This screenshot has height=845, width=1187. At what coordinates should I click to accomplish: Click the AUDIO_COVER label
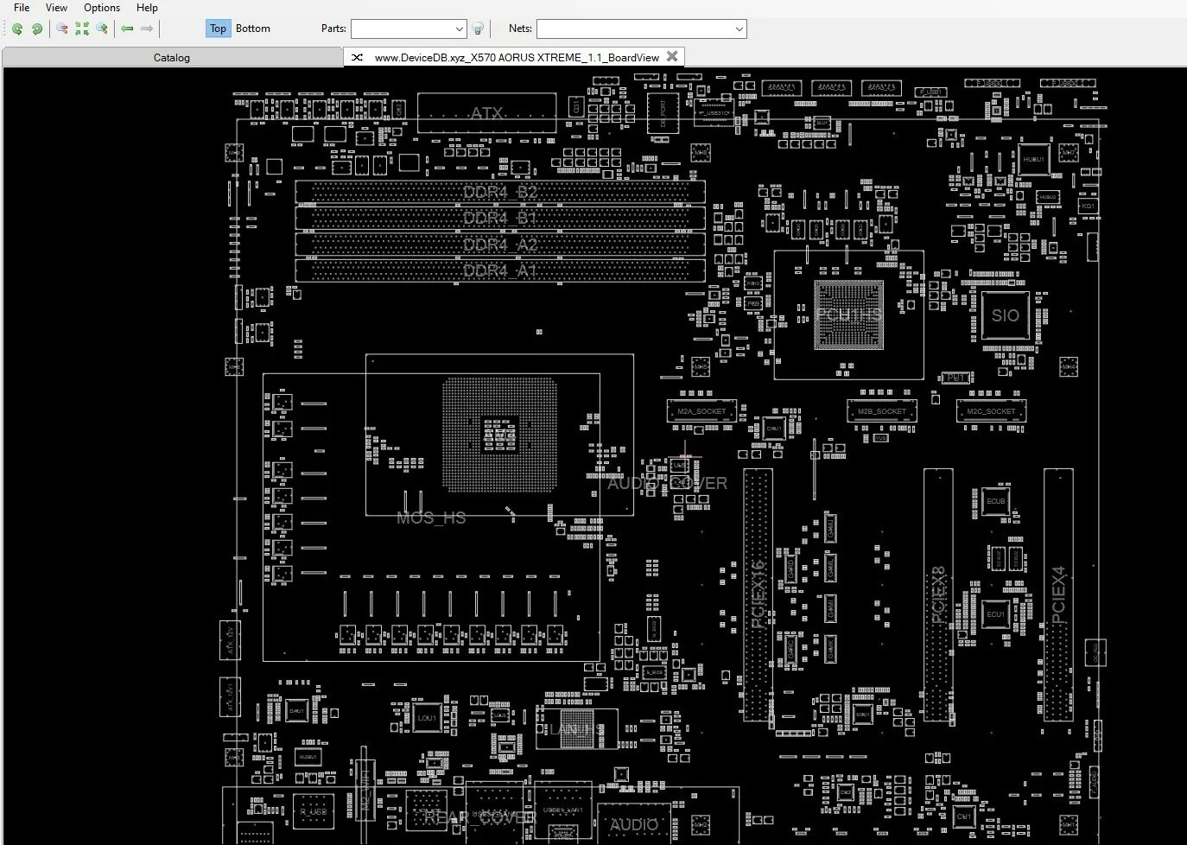pos(667,483)
